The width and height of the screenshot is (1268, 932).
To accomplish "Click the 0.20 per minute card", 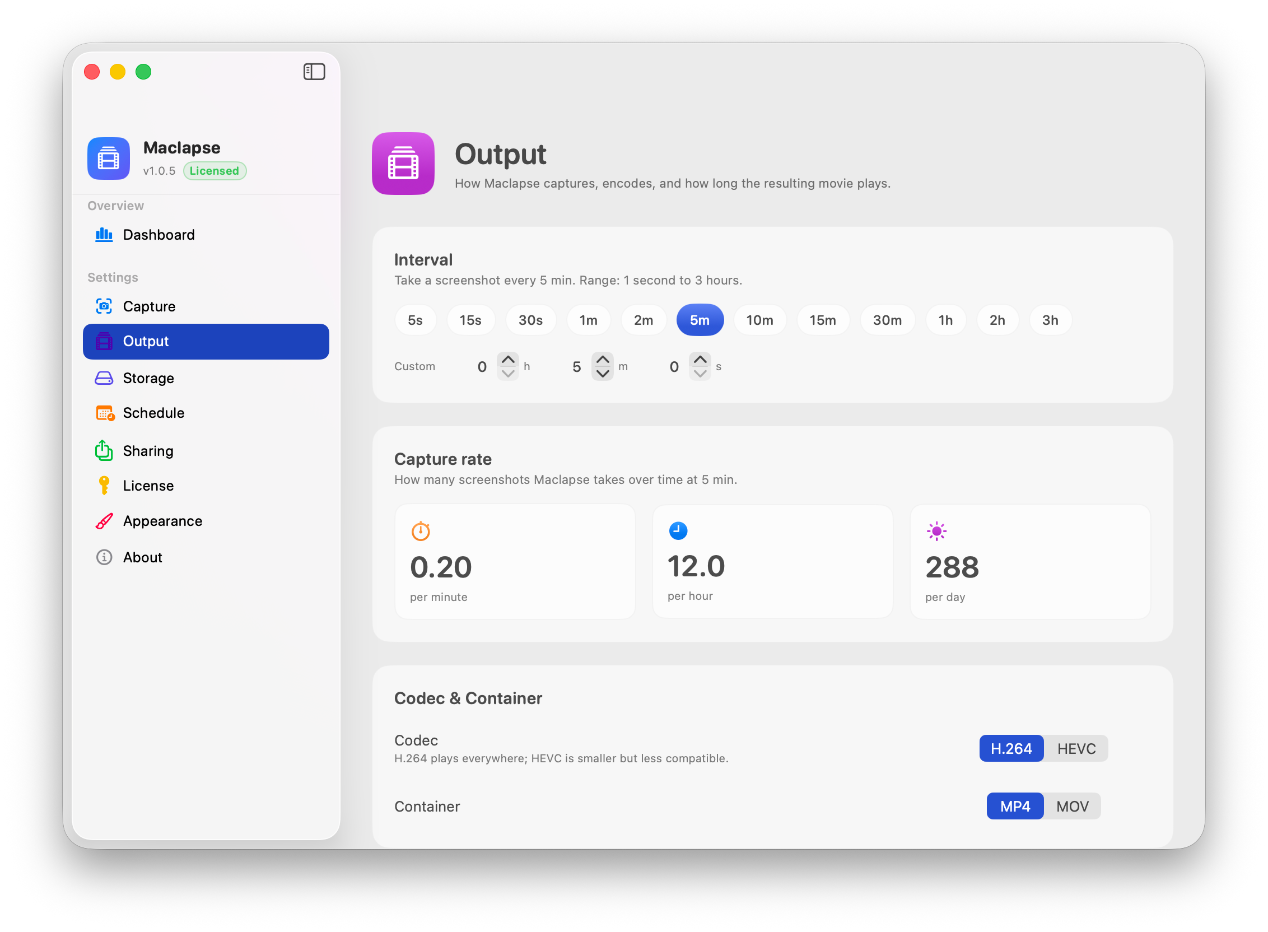I will point(515,562).
